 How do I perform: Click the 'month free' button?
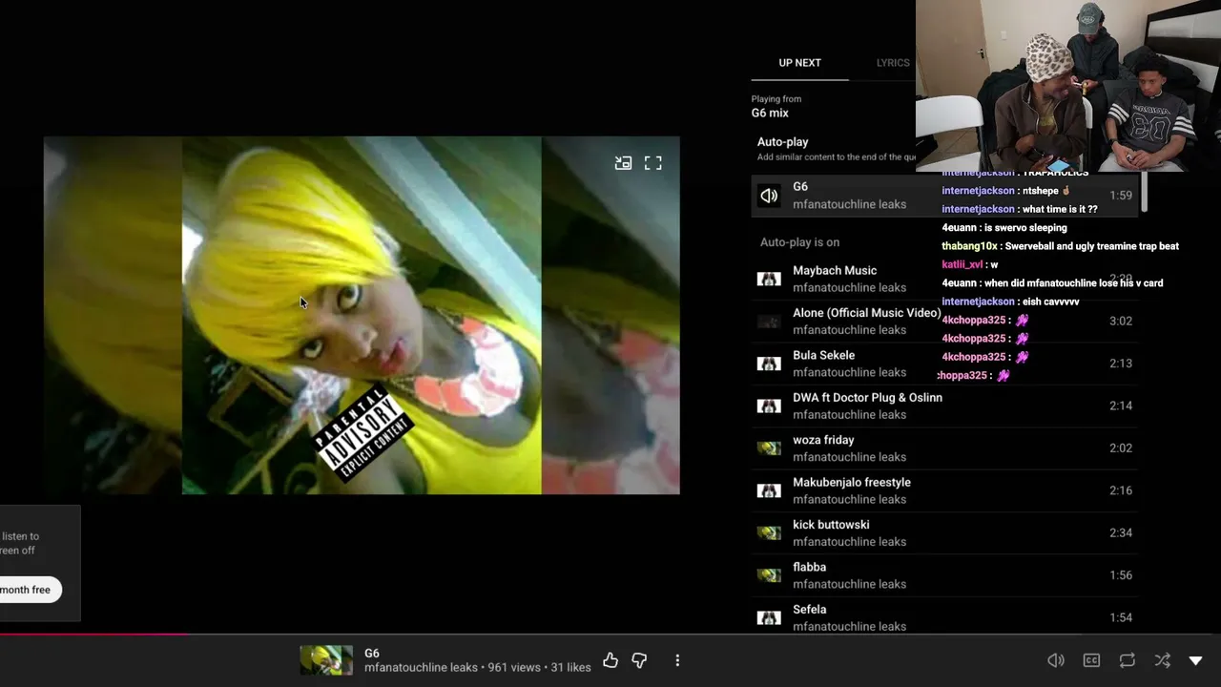tap(26, 590)
